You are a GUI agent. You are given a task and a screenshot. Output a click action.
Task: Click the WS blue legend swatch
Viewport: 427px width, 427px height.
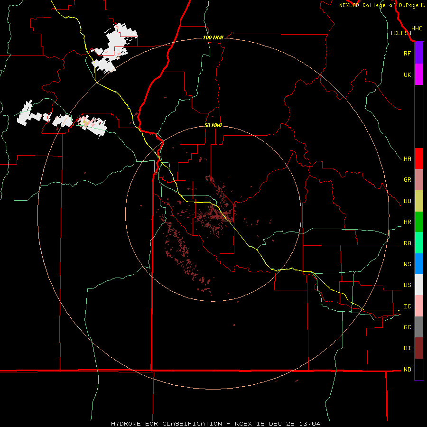[x=419, y=264]
